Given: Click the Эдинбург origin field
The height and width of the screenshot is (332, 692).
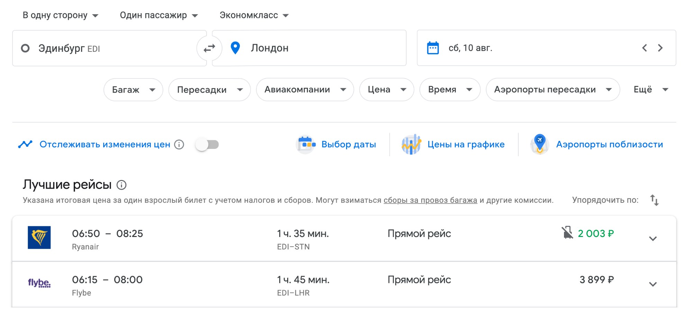Looking at the screenshot, I should pos(109,48).
